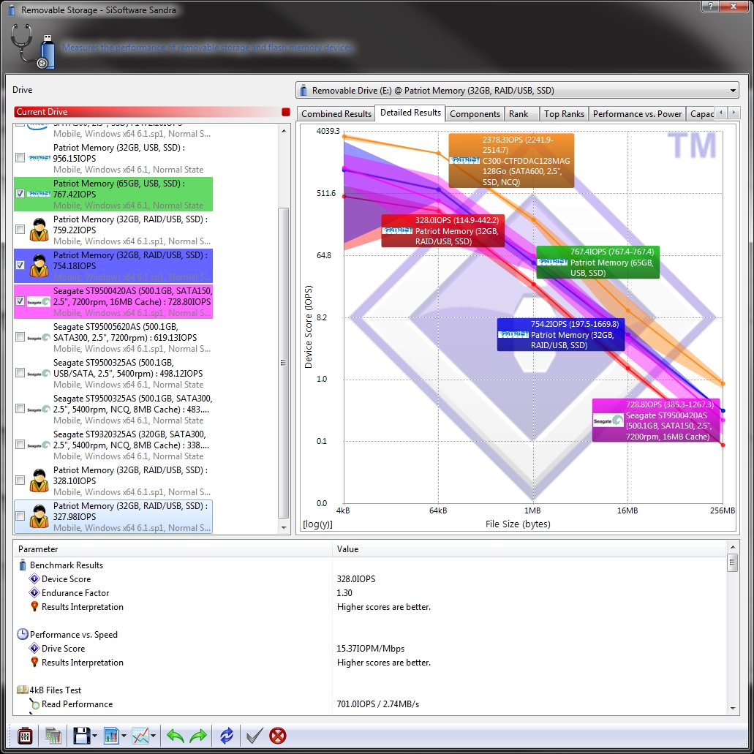Click the Endurance Factor diamond icon

pyautogui.click(x=34, y=593)
